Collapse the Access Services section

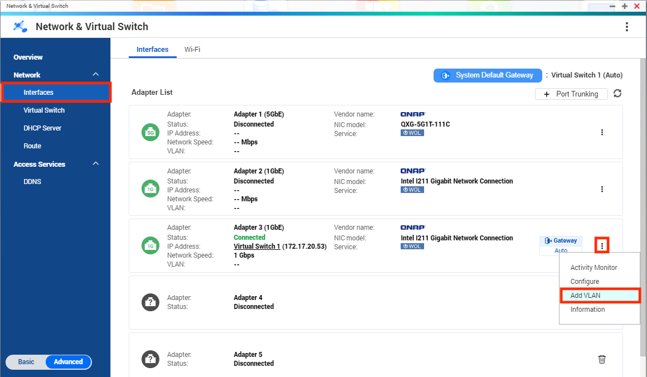(x=96, y=164)
